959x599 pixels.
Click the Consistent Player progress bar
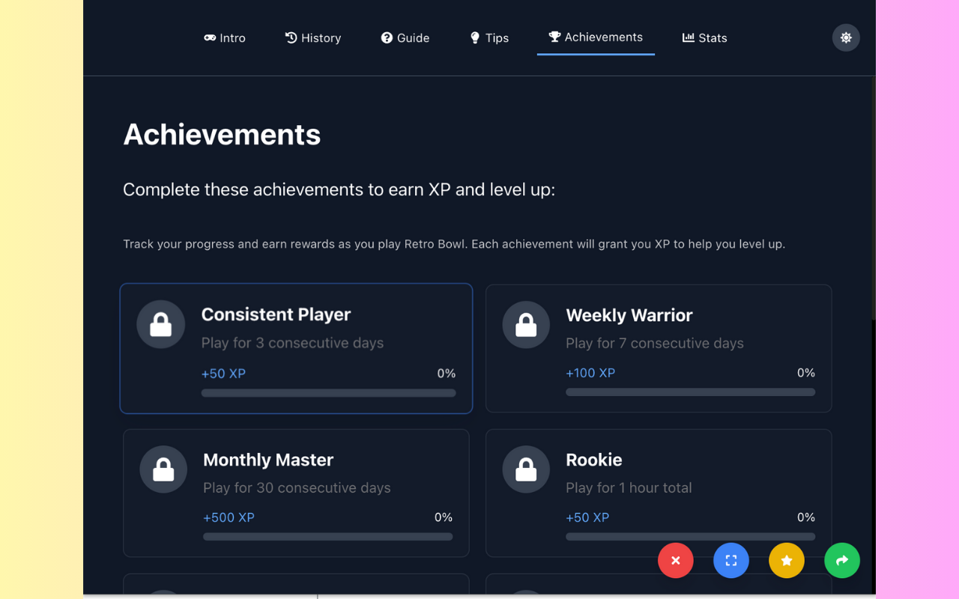[329, 393]
